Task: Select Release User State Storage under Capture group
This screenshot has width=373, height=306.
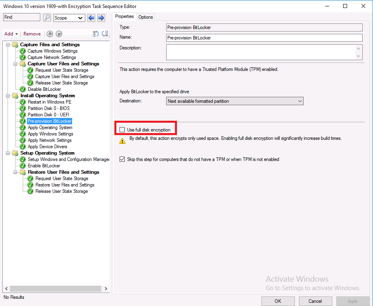Action: pyautogui.click(x=62, y=83)
